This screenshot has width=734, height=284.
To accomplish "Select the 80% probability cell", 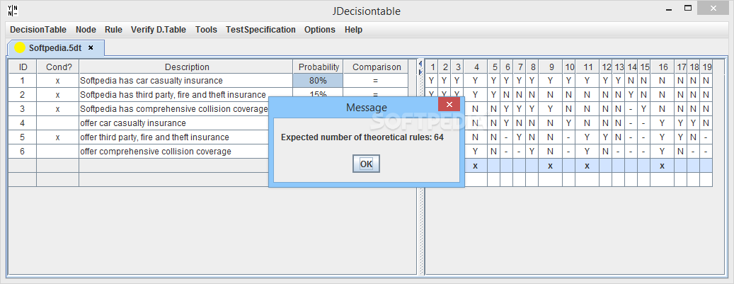I will [319, 81].
